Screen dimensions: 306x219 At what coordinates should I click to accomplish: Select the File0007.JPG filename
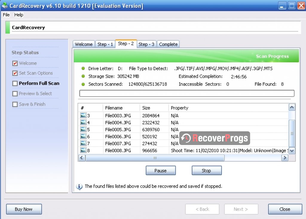coord(118,144)
